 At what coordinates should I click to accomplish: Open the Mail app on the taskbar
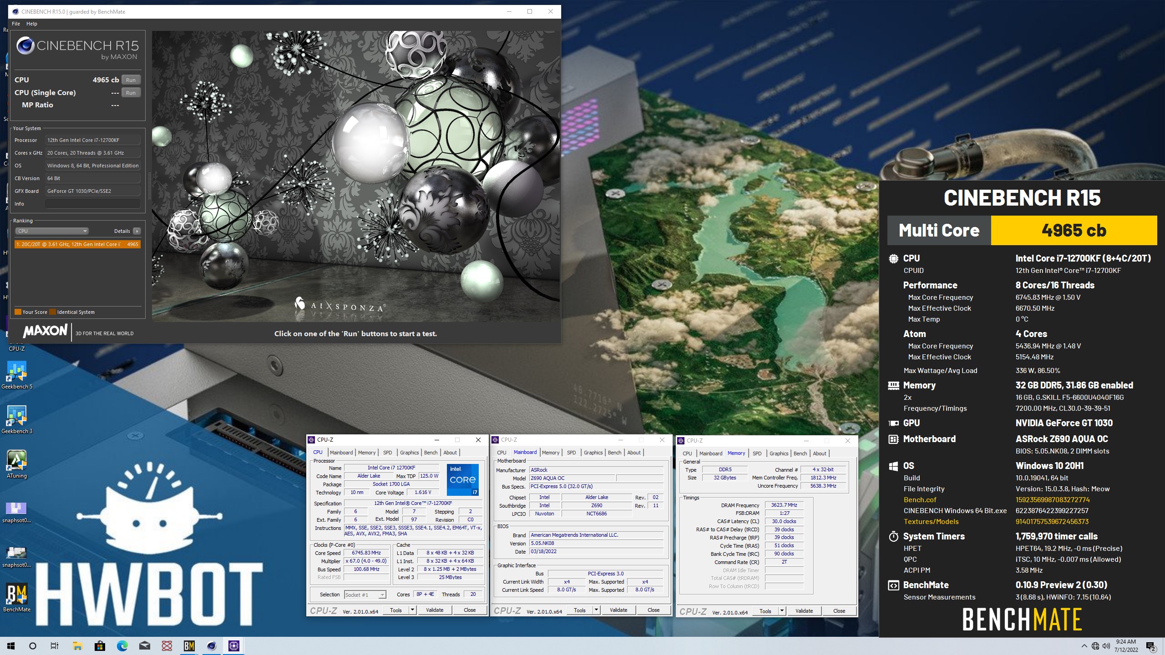[x=144, y=646]
